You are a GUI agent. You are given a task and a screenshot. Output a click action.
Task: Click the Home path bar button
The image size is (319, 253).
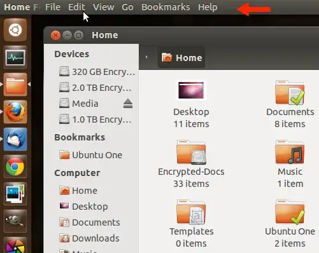[x=181, y=57]
